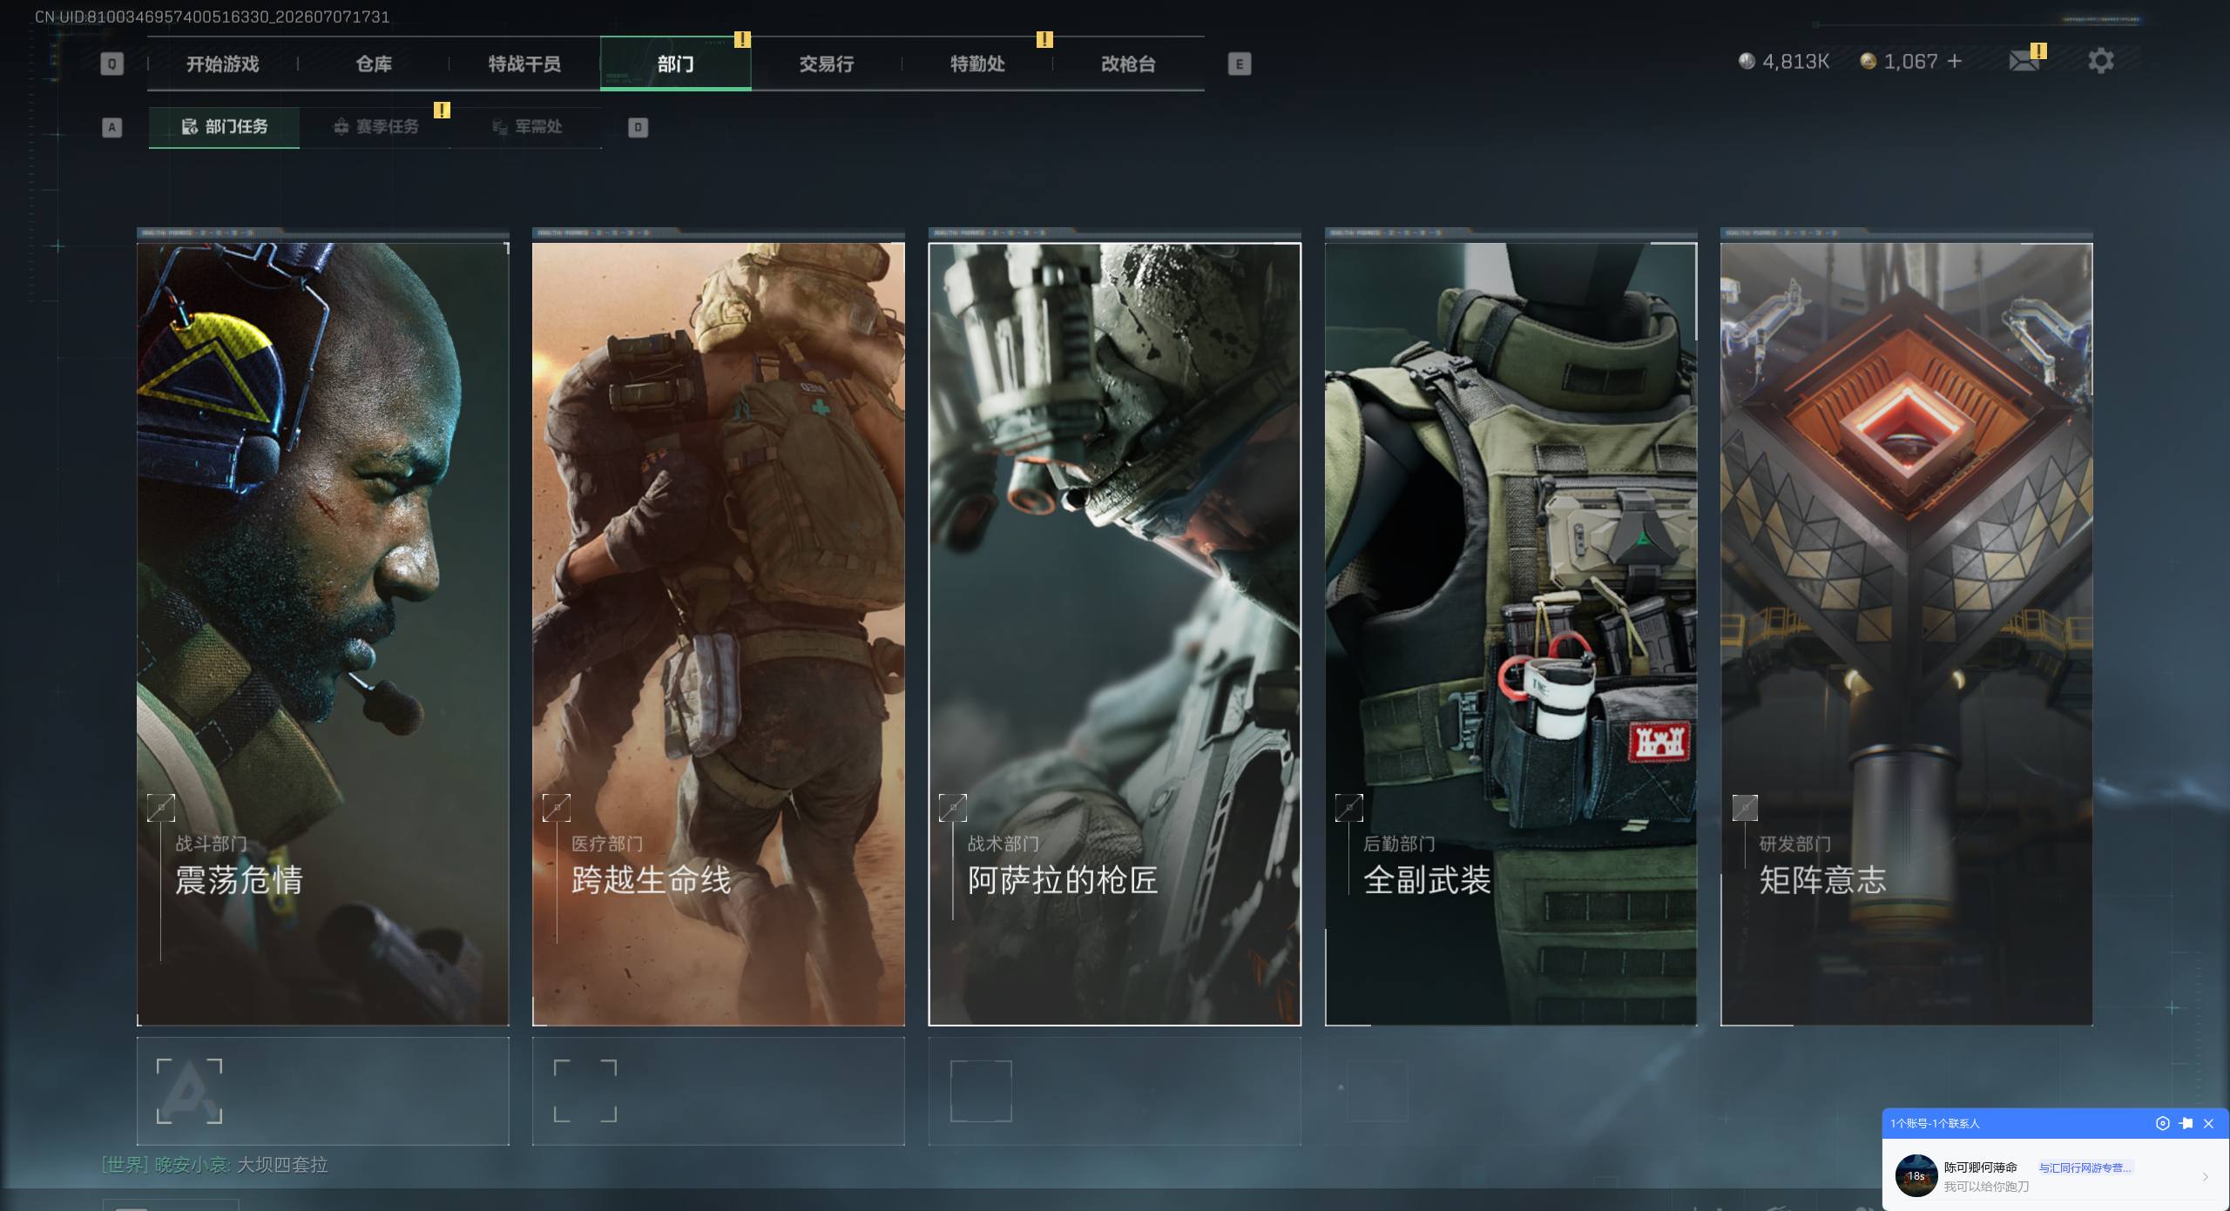This screenshot has width=2230, height=1211.
Task: Open the 特勤处 tab
Action: (x=977, y=64)
